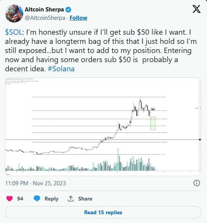
Task: Click the 94 likes count
Action: (x=20, y=199)
